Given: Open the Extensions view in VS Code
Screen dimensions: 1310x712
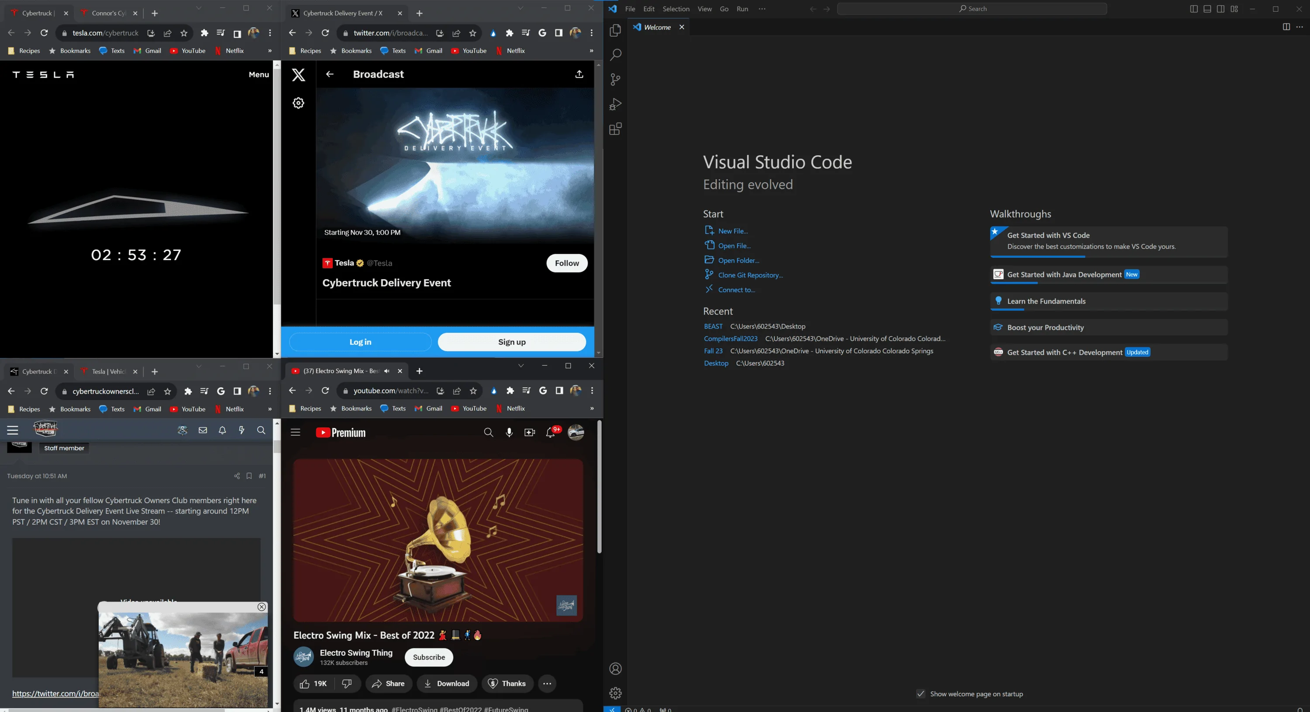Looking at the screenshot, I should click(x=615, y=129).
